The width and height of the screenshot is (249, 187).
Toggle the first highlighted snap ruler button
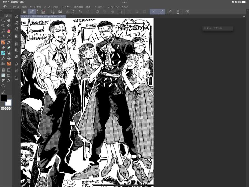coord(153,12)
